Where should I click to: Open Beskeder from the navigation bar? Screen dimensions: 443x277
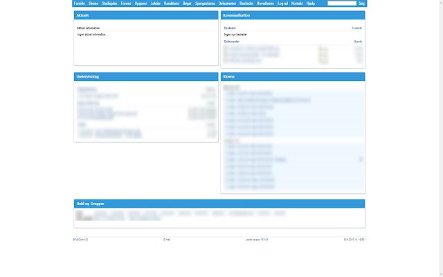[246, 3]
